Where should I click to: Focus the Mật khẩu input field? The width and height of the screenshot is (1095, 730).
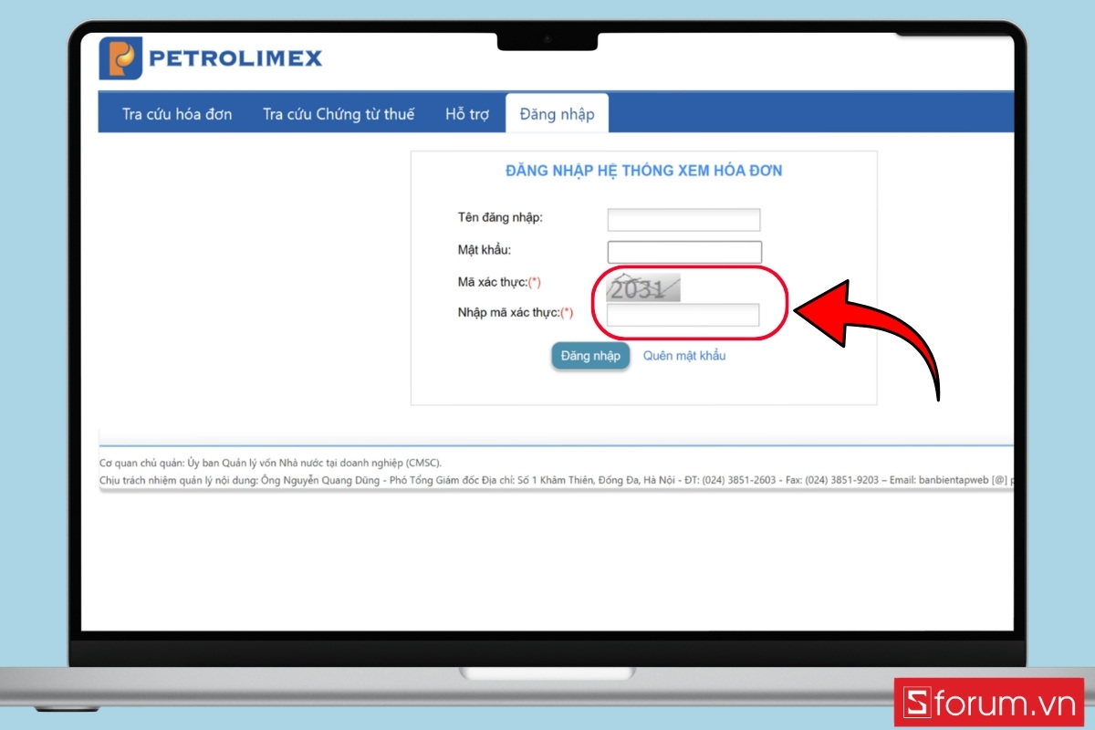[683, 252]
